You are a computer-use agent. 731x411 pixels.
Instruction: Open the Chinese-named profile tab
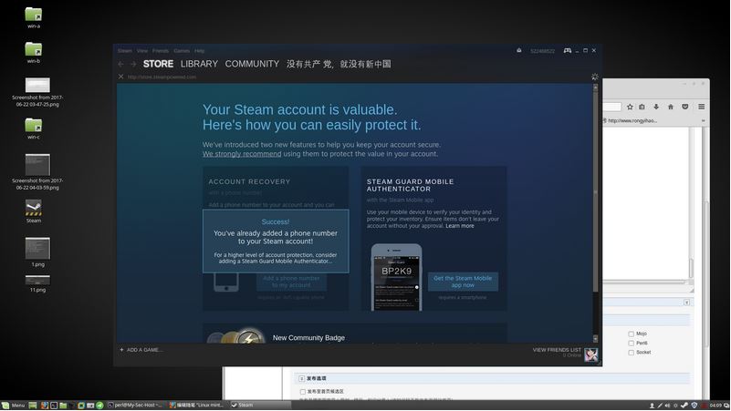339,64
